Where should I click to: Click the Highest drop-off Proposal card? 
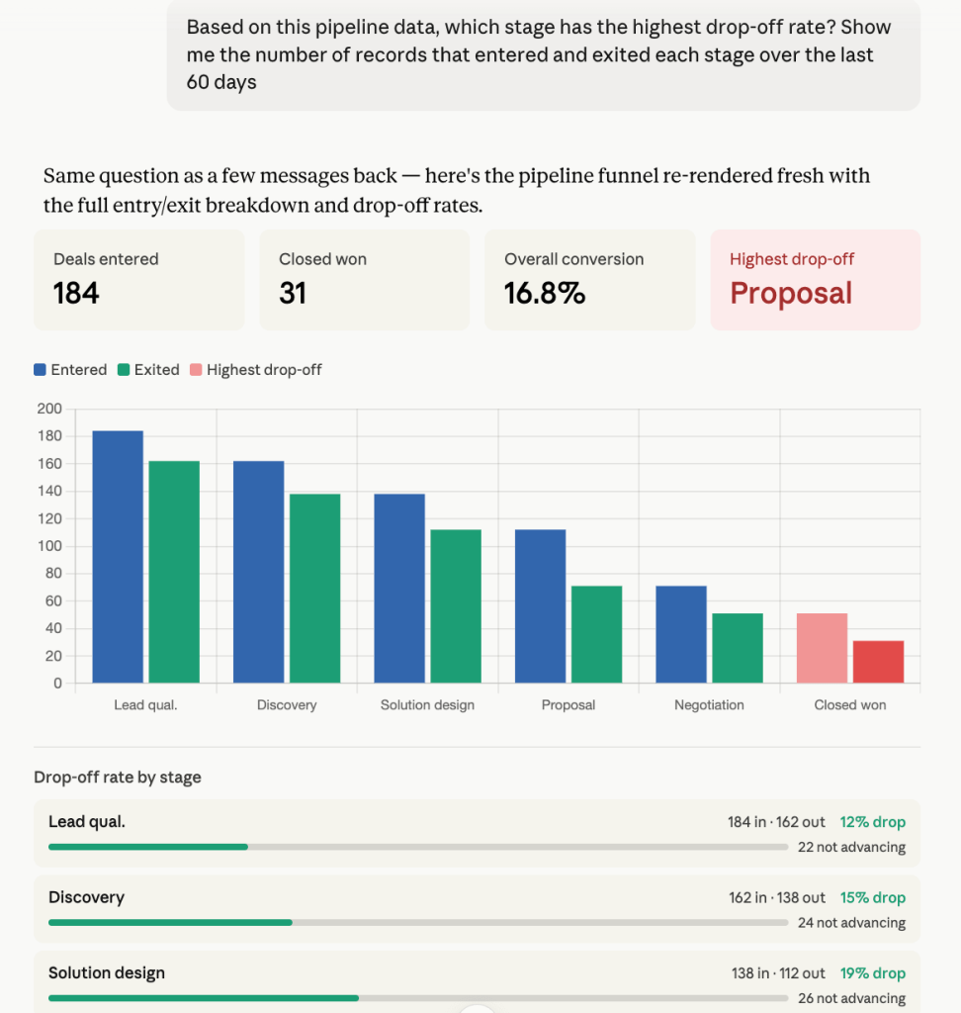coord(815,280)
